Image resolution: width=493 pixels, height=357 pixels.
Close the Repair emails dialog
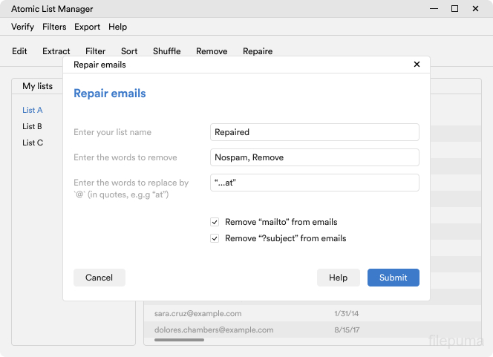pos(417,65)
